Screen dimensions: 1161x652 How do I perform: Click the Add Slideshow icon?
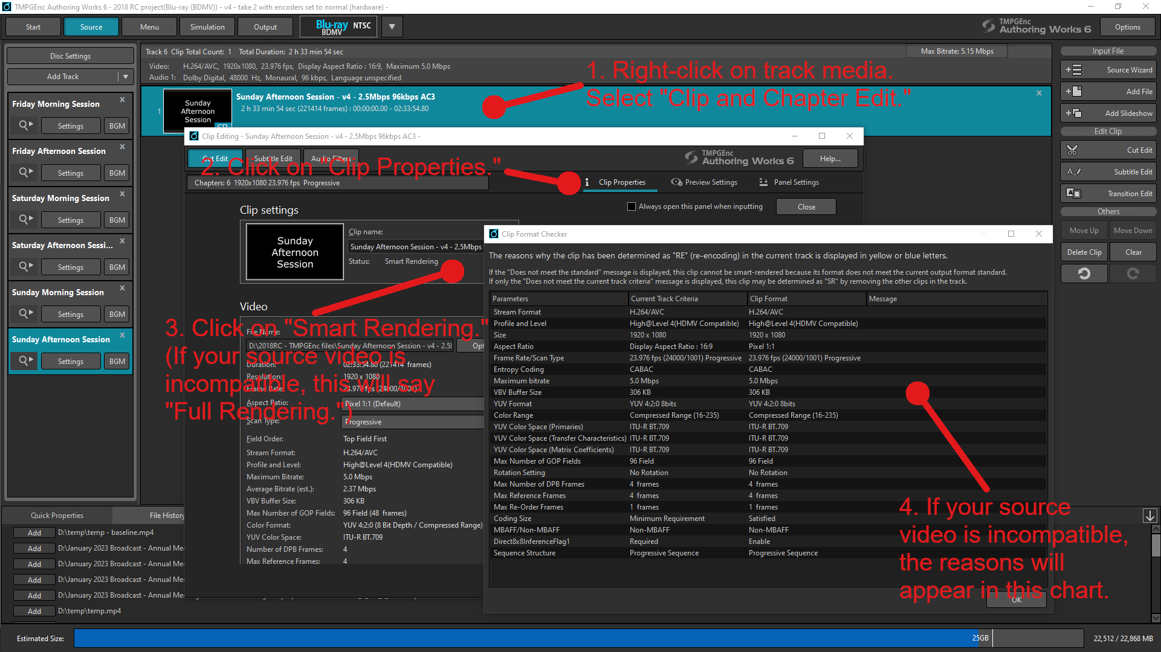pos(1074,113)
